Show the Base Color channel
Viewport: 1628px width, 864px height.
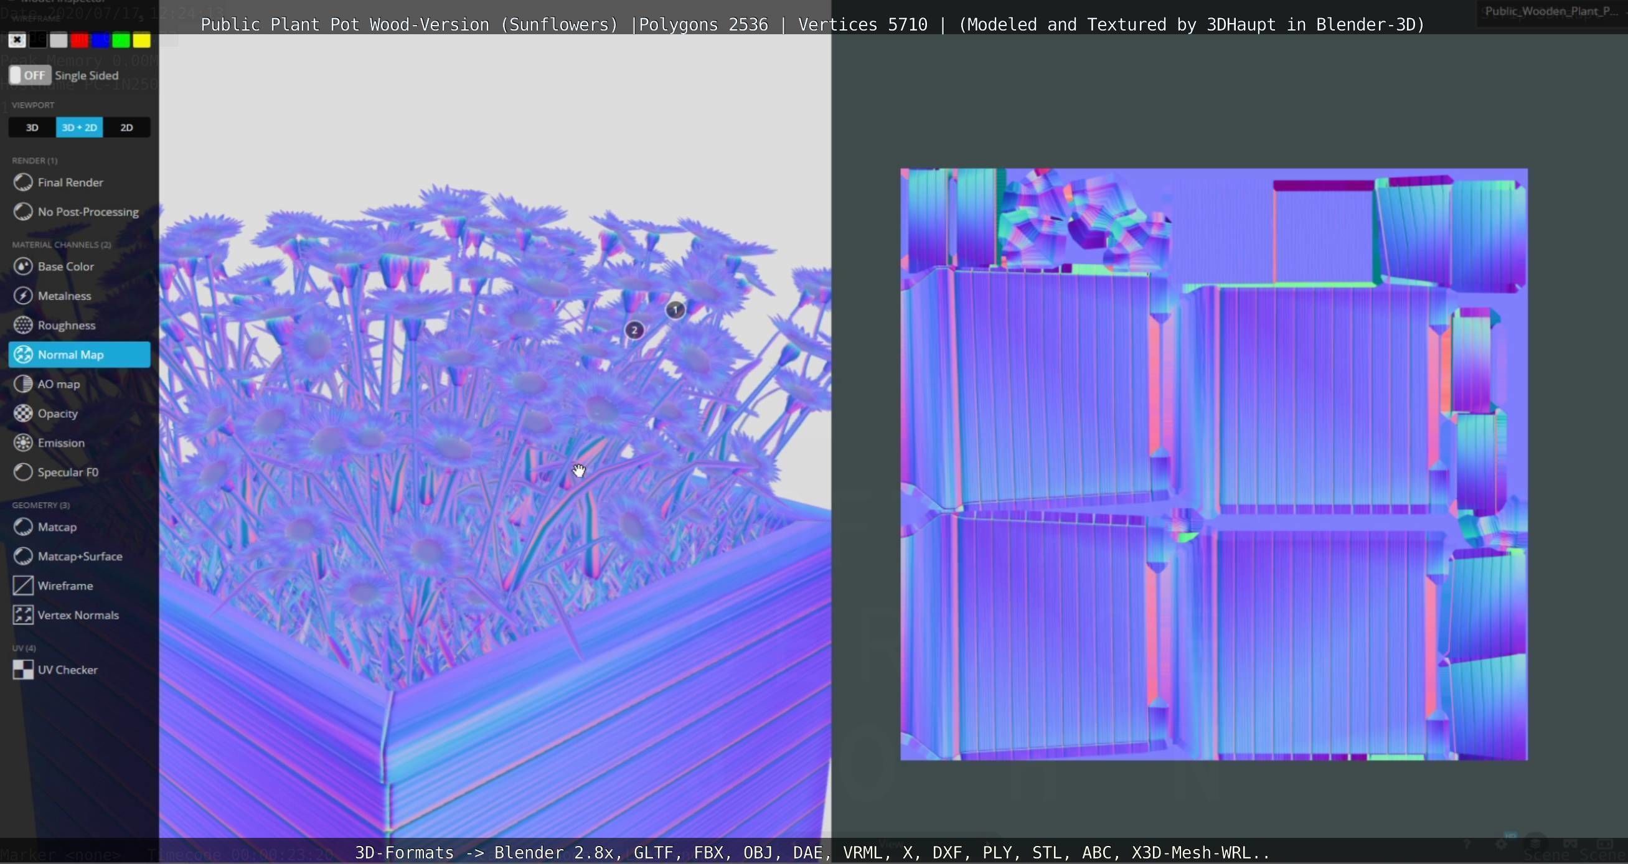tap(65, 266)
